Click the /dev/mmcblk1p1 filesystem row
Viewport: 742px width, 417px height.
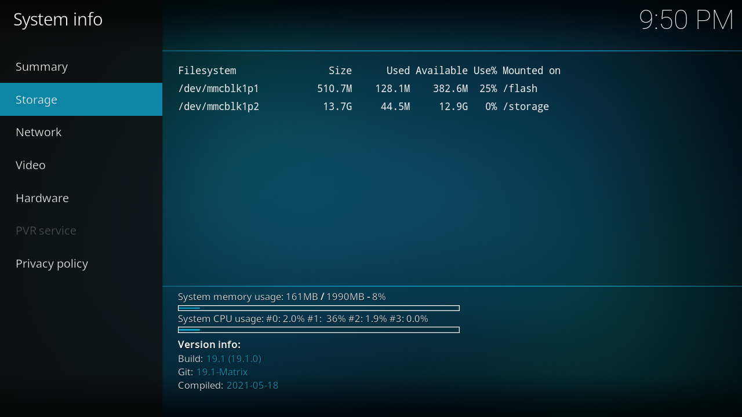[219, 89]
